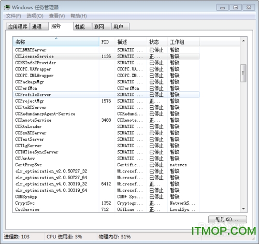This screenshot has width=259, height=244.
Task: Select the CCNSInfo2Provider service row
Action: (106, 63)
